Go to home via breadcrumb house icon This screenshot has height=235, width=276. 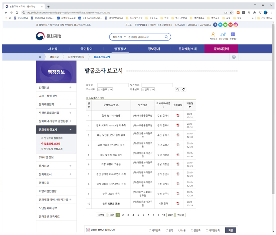40,57
